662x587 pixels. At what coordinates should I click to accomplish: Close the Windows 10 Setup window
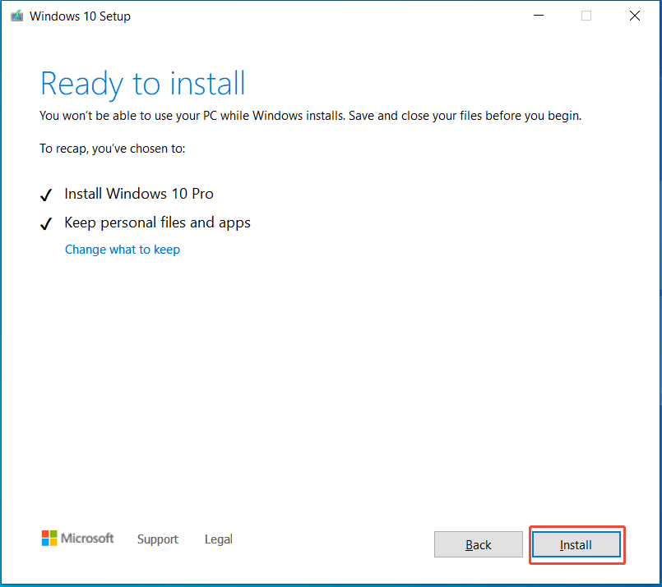pos(634,15)
